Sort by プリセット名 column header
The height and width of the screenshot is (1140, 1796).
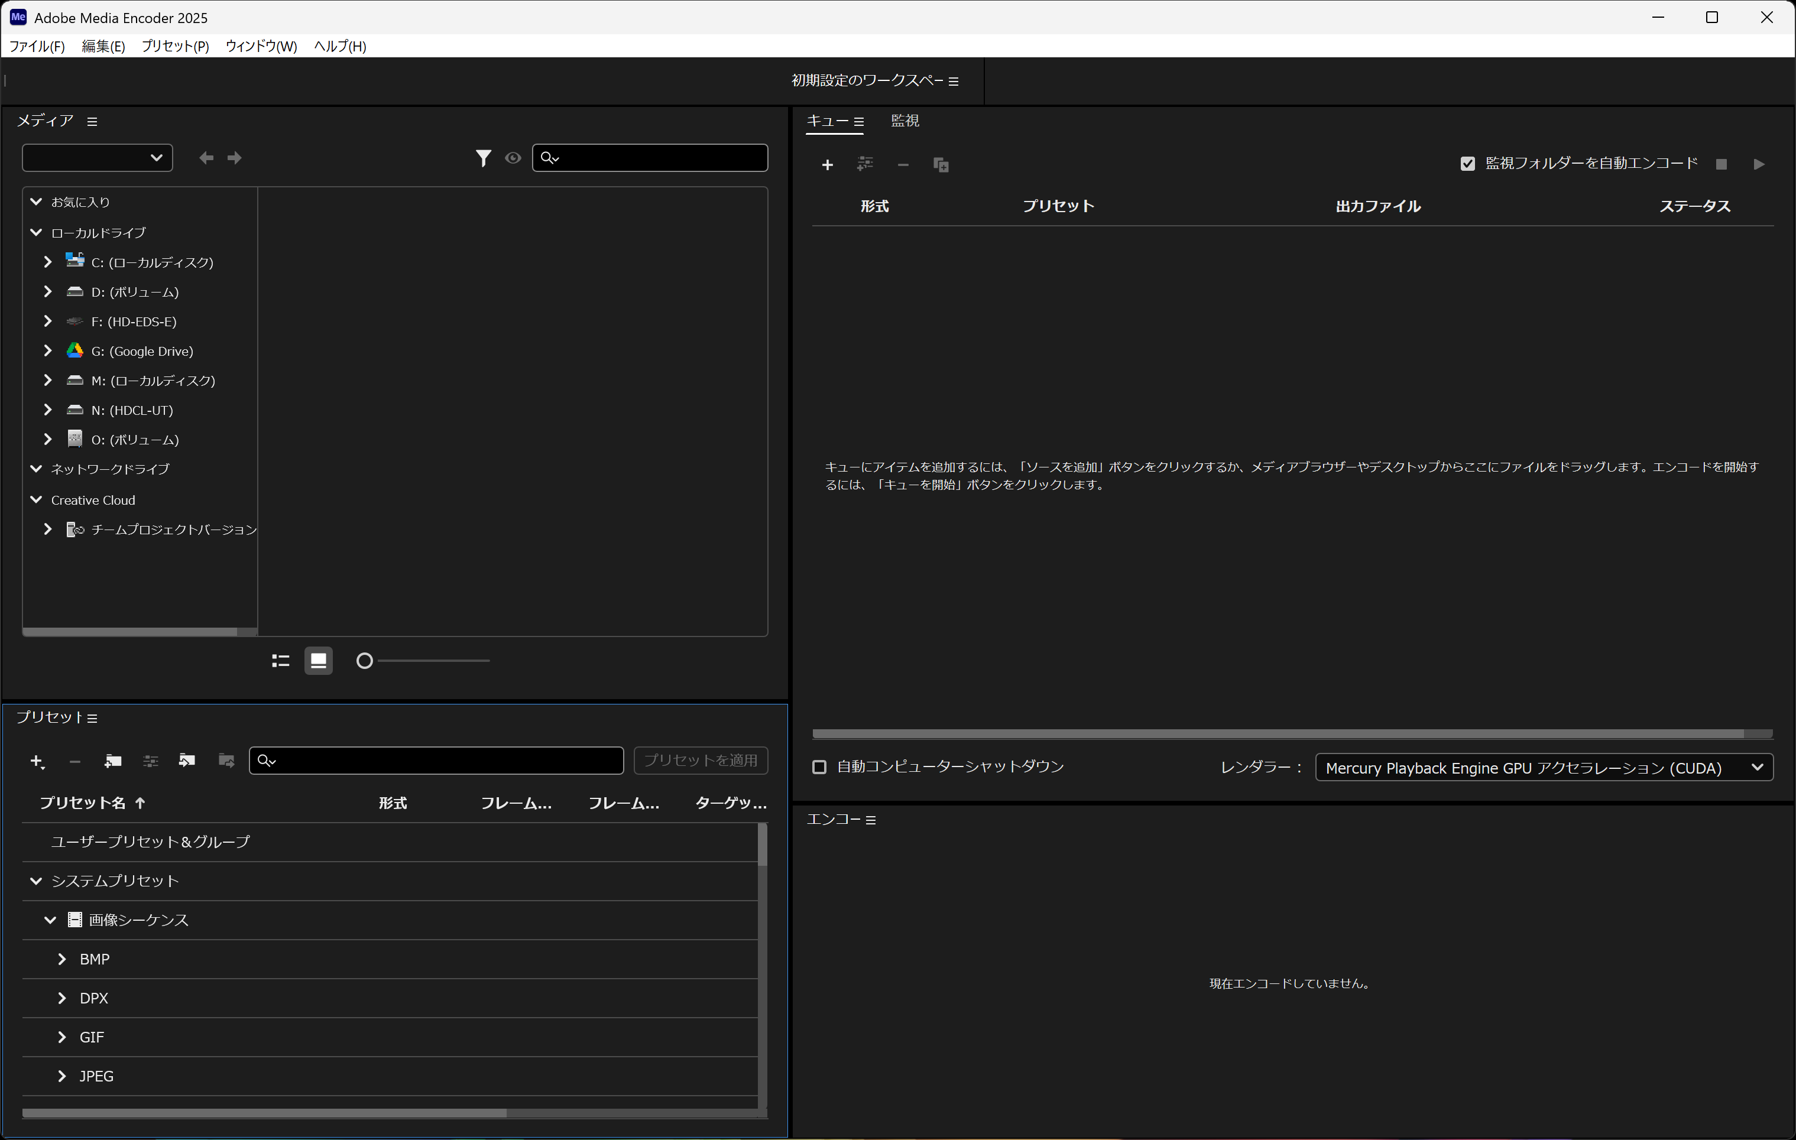tap(83, 804)
